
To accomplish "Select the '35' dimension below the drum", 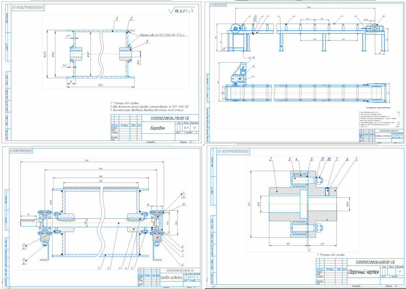I will [x=71, y=81].
